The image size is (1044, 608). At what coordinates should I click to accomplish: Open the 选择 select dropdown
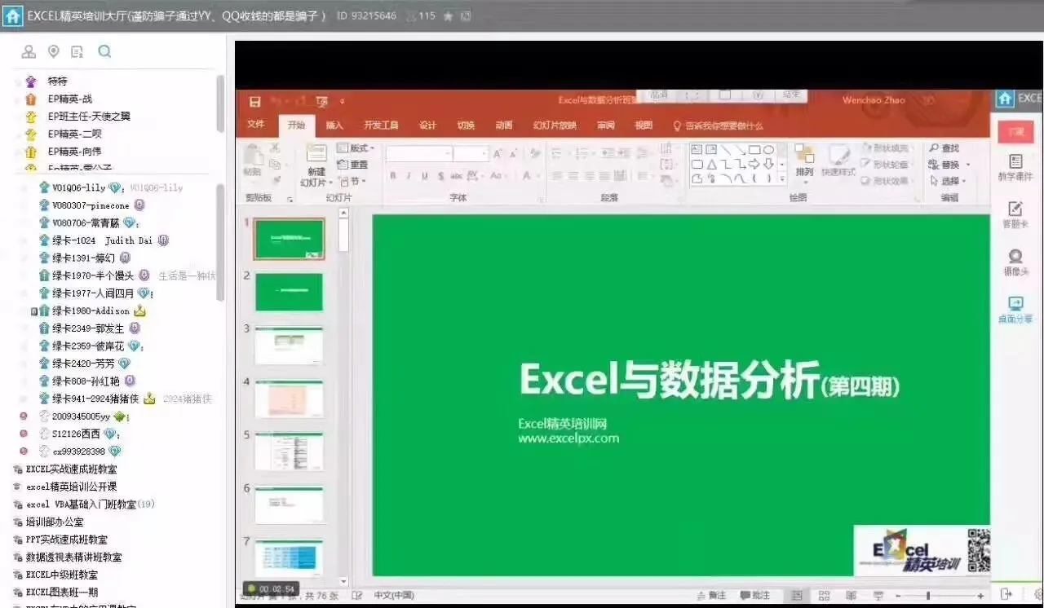click(x=949, y=181)
